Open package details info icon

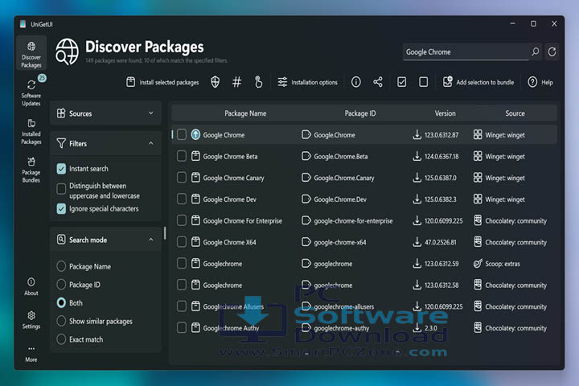(x=356, y=82)
